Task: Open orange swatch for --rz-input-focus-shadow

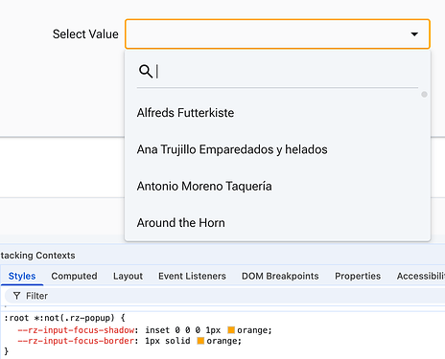Action: 231,330
